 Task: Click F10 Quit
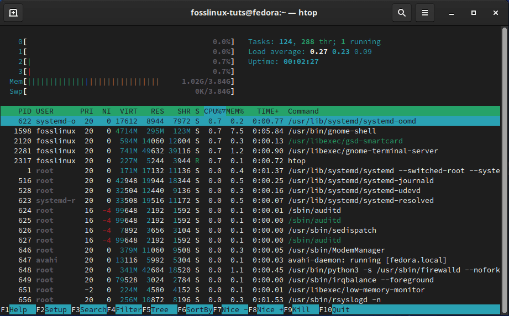[x=334, y=310]
